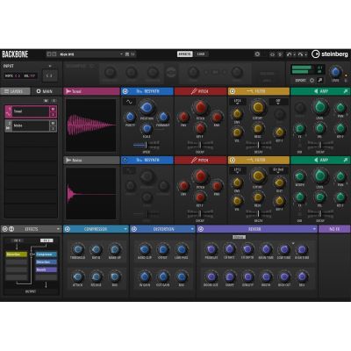351x351 pixels.
Task: Open Noise filter type LP dropdown
Action: point(238,170)
